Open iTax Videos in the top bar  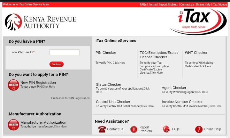click(x=219, y=4)
